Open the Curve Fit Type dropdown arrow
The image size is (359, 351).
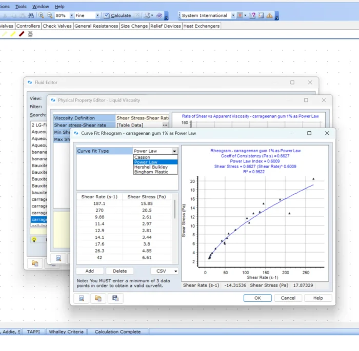pyautogui.click(x=174, y=151)
